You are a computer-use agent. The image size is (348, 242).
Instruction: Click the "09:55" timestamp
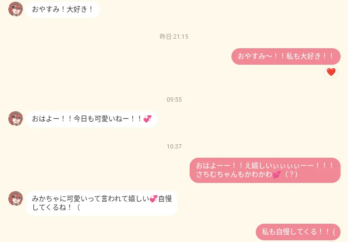[174, 100]
